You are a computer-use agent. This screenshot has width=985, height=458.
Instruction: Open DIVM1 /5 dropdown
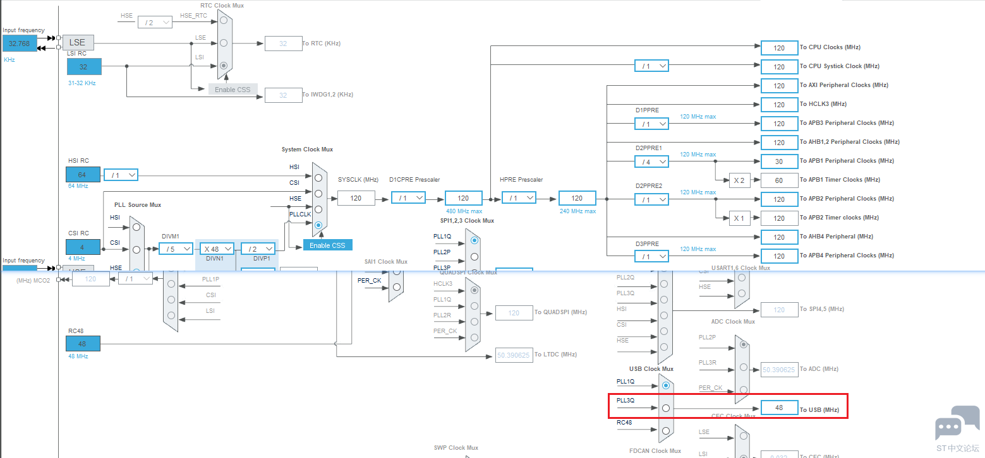coord(176,249)
